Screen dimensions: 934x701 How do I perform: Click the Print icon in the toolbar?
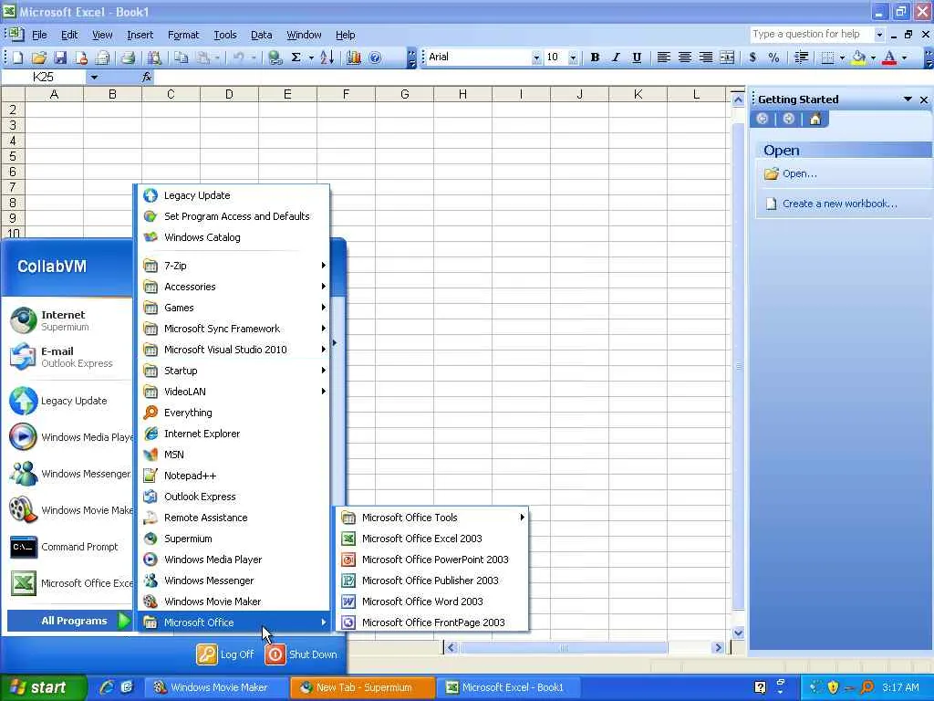pyautogui.click(x=128, y=58)
